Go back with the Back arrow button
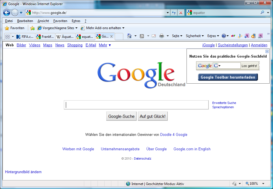 coord(7,12)
